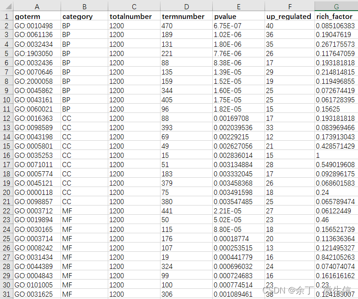The width and height of the screenshot is (358, 299).
Task: Select cell GO:0098589
Action: click(37, 127)
